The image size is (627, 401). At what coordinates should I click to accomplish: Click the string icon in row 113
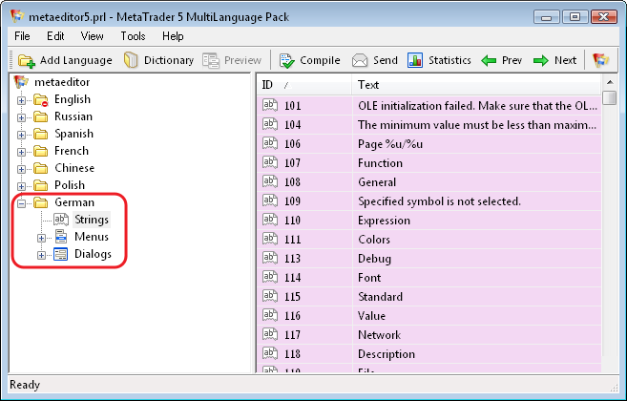pos(270,258)
